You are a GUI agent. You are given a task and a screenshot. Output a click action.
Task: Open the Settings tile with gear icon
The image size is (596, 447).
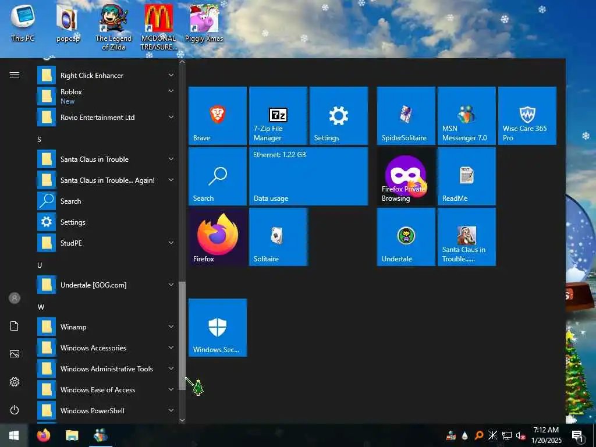pos(339,116)
